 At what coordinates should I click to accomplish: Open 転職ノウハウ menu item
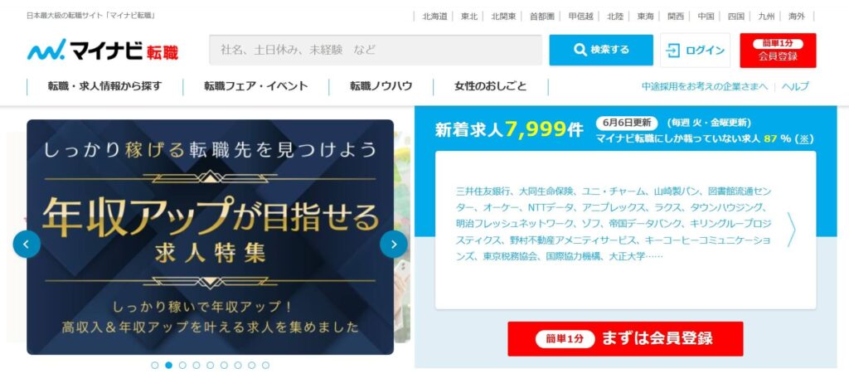click(381, 86)
